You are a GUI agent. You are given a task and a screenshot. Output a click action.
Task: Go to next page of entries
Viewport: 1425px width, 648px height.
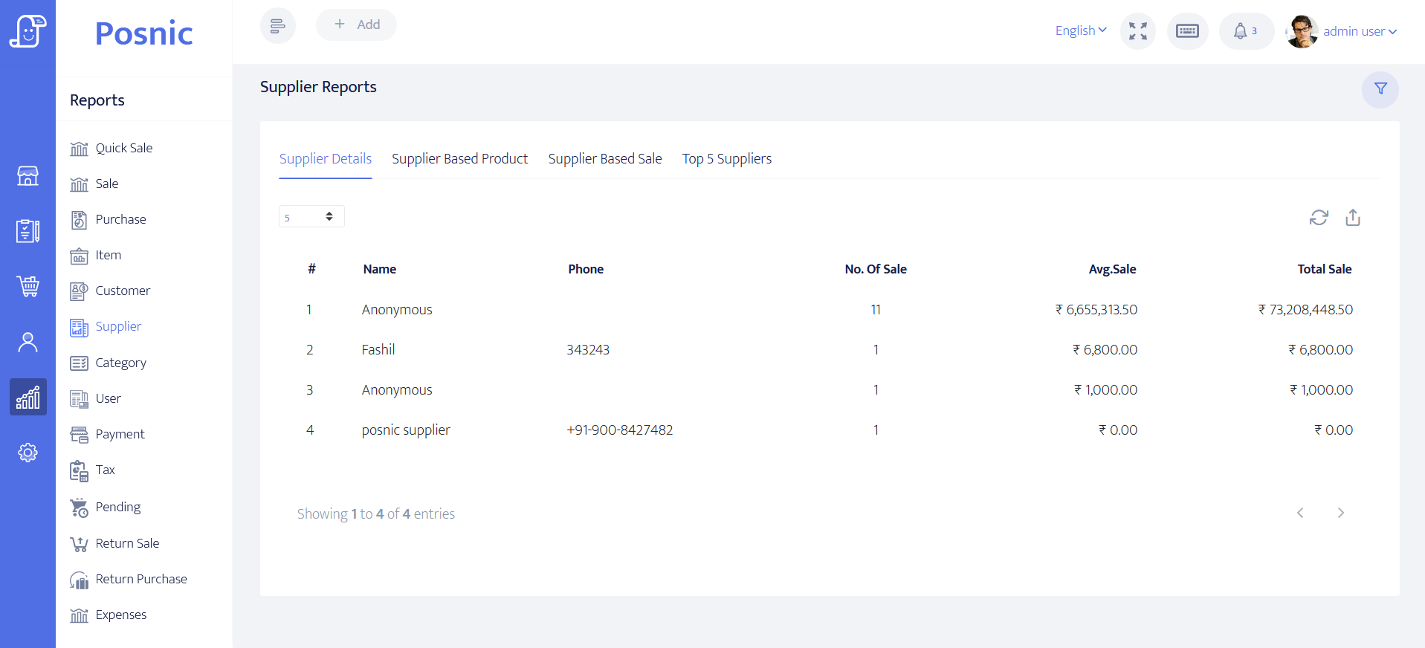click(1340, 513)
